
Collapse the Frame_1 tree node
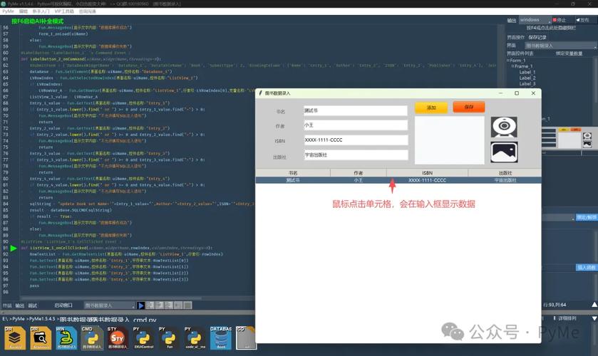click(512, 66)
